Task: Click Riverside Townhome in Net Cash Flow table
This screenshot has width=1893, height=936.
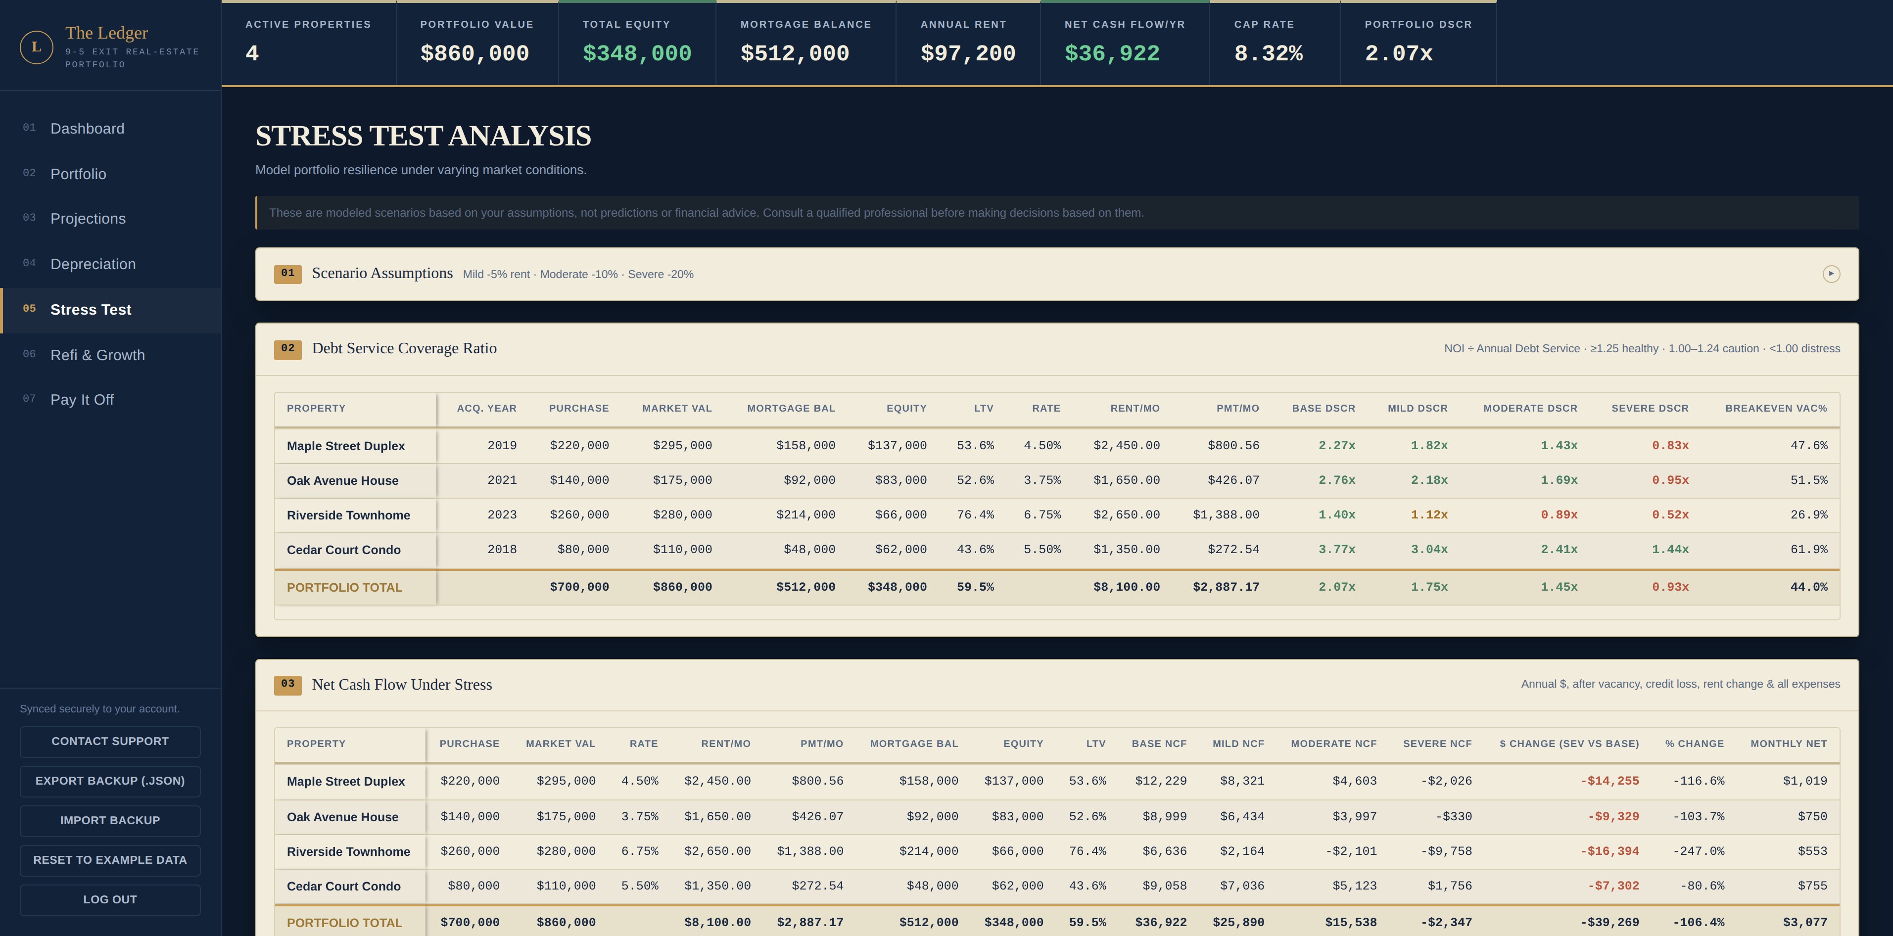Action: point(348,851)
